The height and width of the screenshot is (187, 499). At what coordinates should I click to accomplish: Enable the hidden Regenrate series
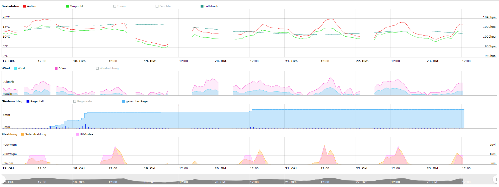point(83,101)
